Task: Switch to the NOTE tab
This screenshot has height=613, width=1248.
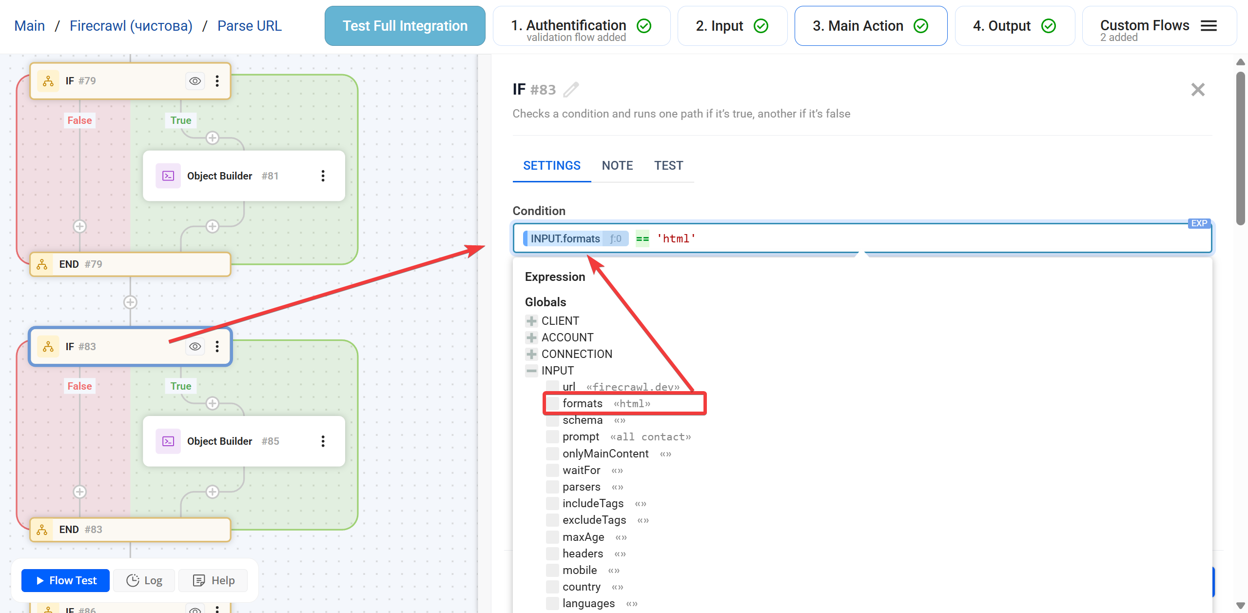Action: pos(617,165)
